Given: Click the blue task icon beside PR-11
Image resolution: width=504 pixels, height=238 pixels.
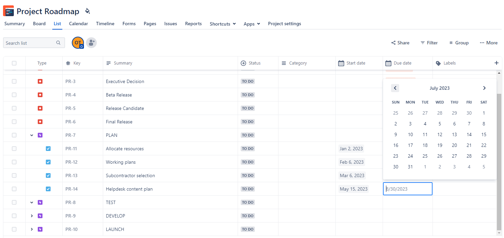Looking at the screenshot, I should (48, 148).
